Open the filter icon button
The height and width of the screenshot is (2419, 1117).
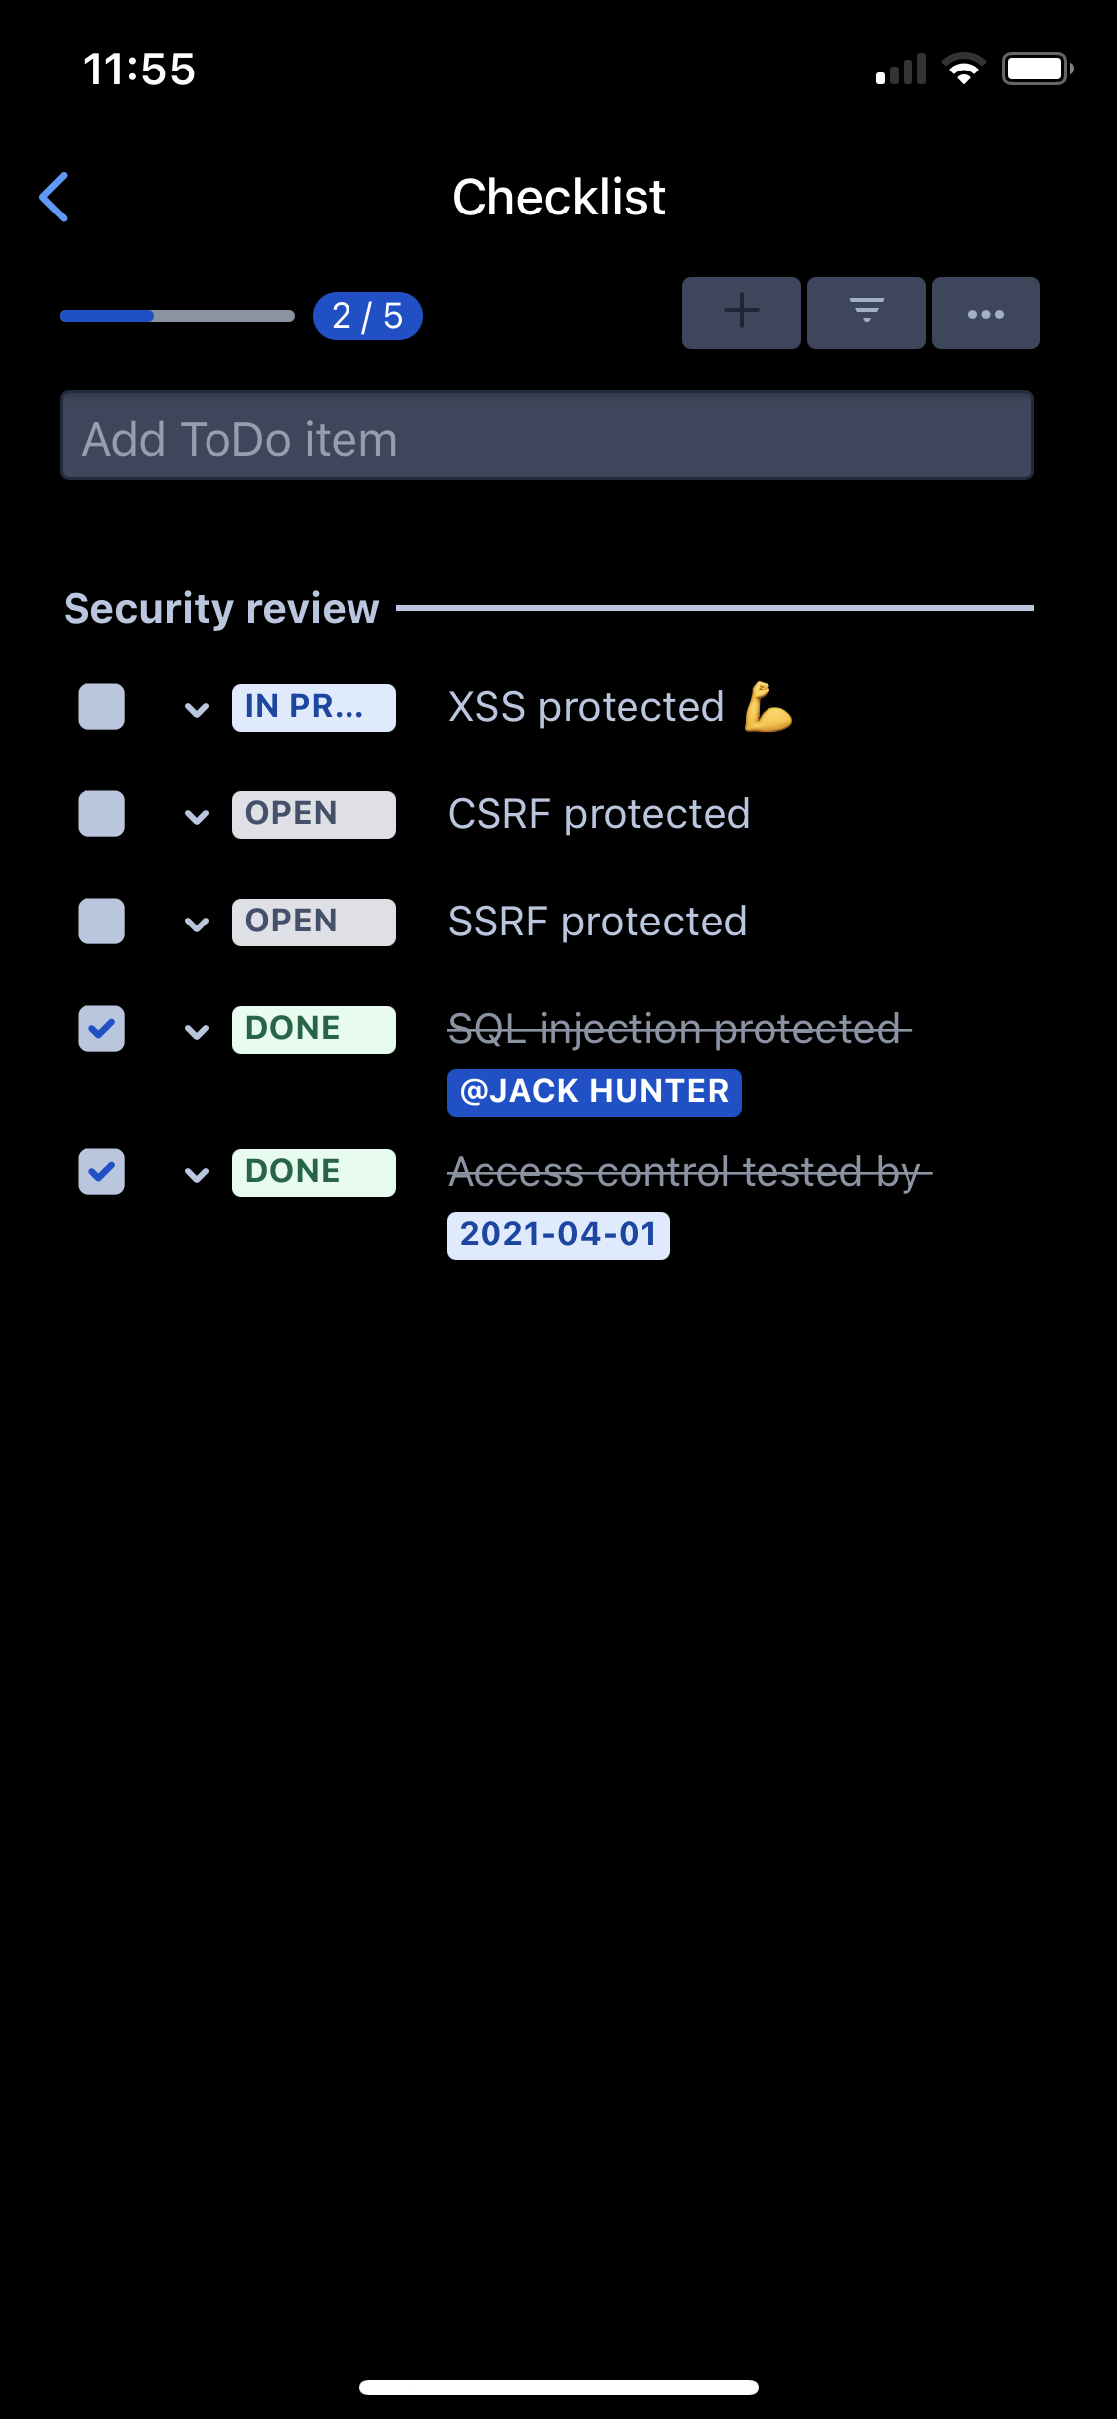(866, 313)
